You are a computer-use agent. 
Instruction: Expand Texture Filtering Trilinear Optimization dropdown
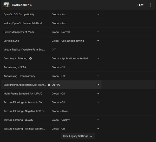[x=75, y=129]
